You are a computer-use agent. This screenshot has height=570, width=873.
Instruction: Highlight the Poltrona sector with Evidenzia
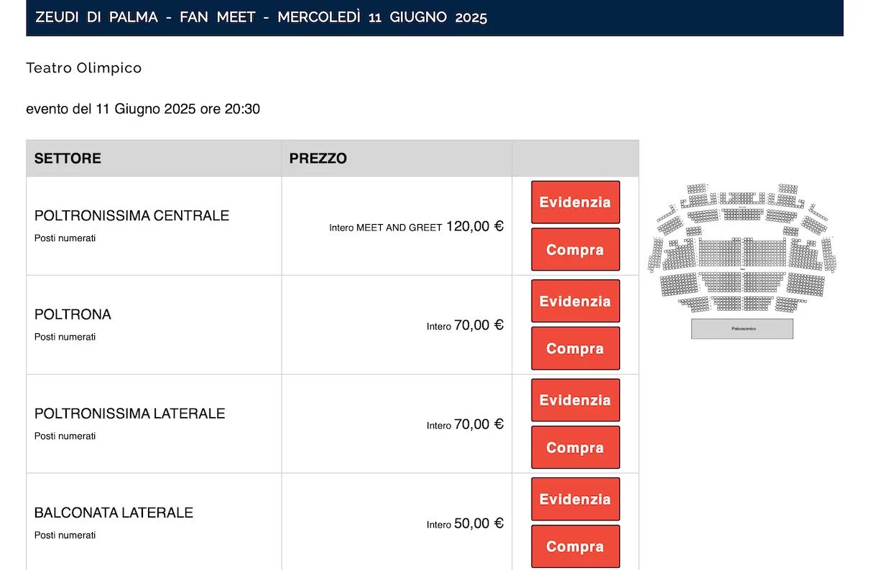tap(575, 302)
